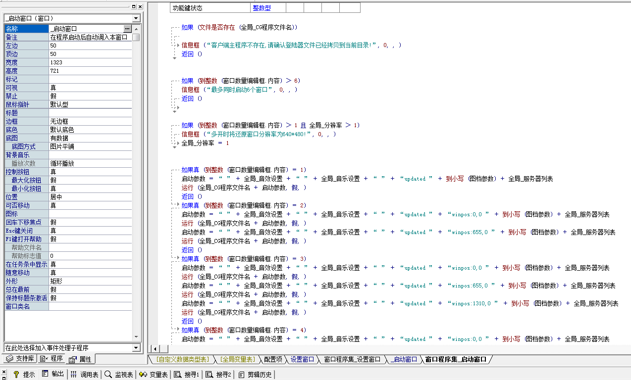Open the 监视表 tab
The height and width of the screenshot is (380, 631).
coord(119,375)
